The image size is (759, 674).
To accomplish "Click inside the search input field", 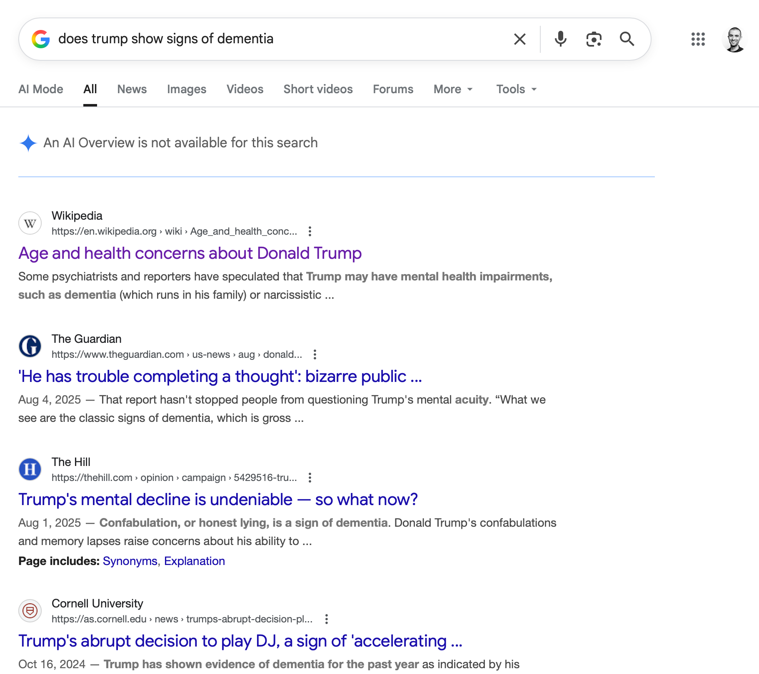I will pos(250,39).
